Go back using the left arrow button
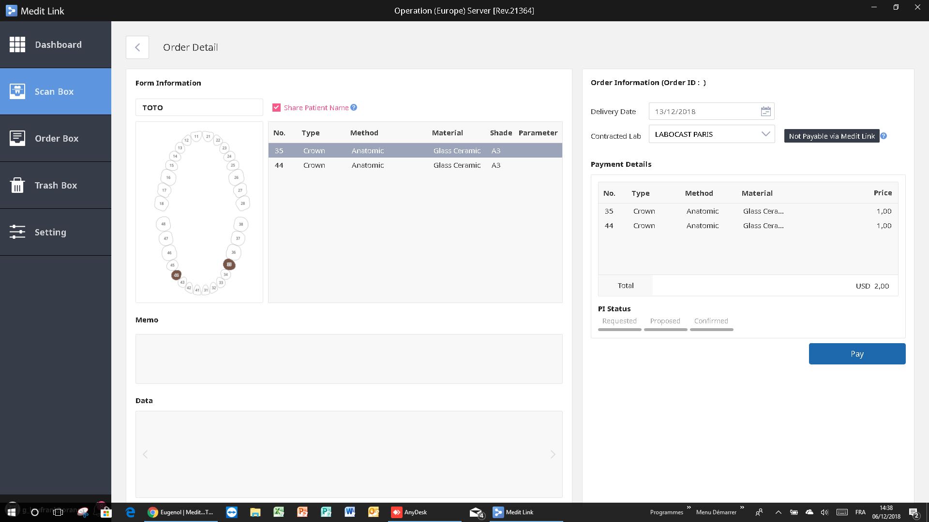This screenshot has width=929, height=522. tap(137, 47)
